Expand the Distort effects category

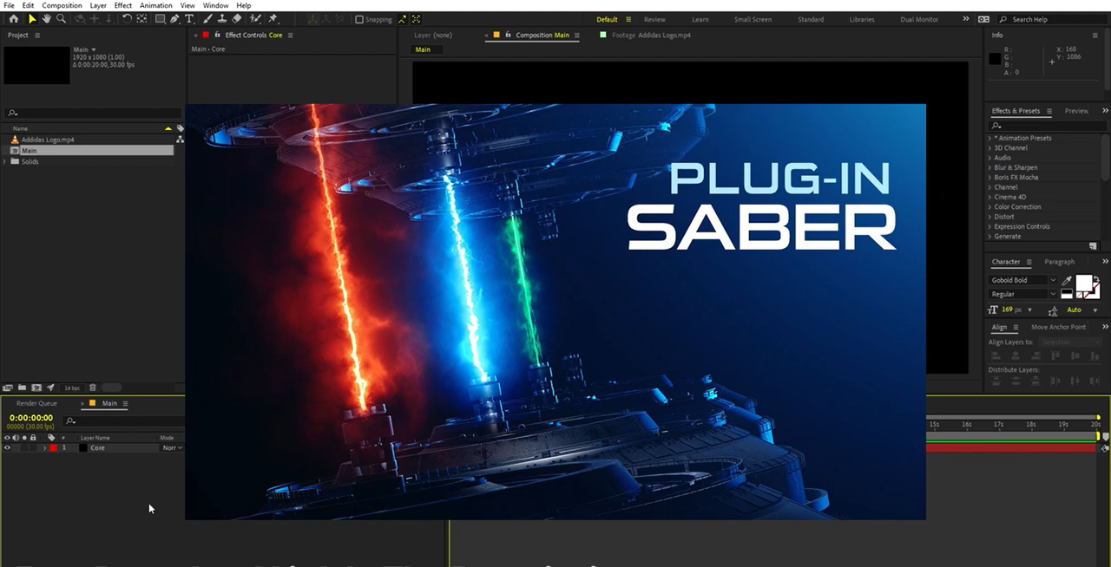990,217
